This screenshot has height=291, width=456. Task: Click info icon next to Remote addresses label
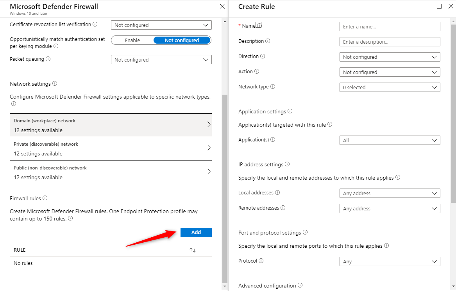283,208
